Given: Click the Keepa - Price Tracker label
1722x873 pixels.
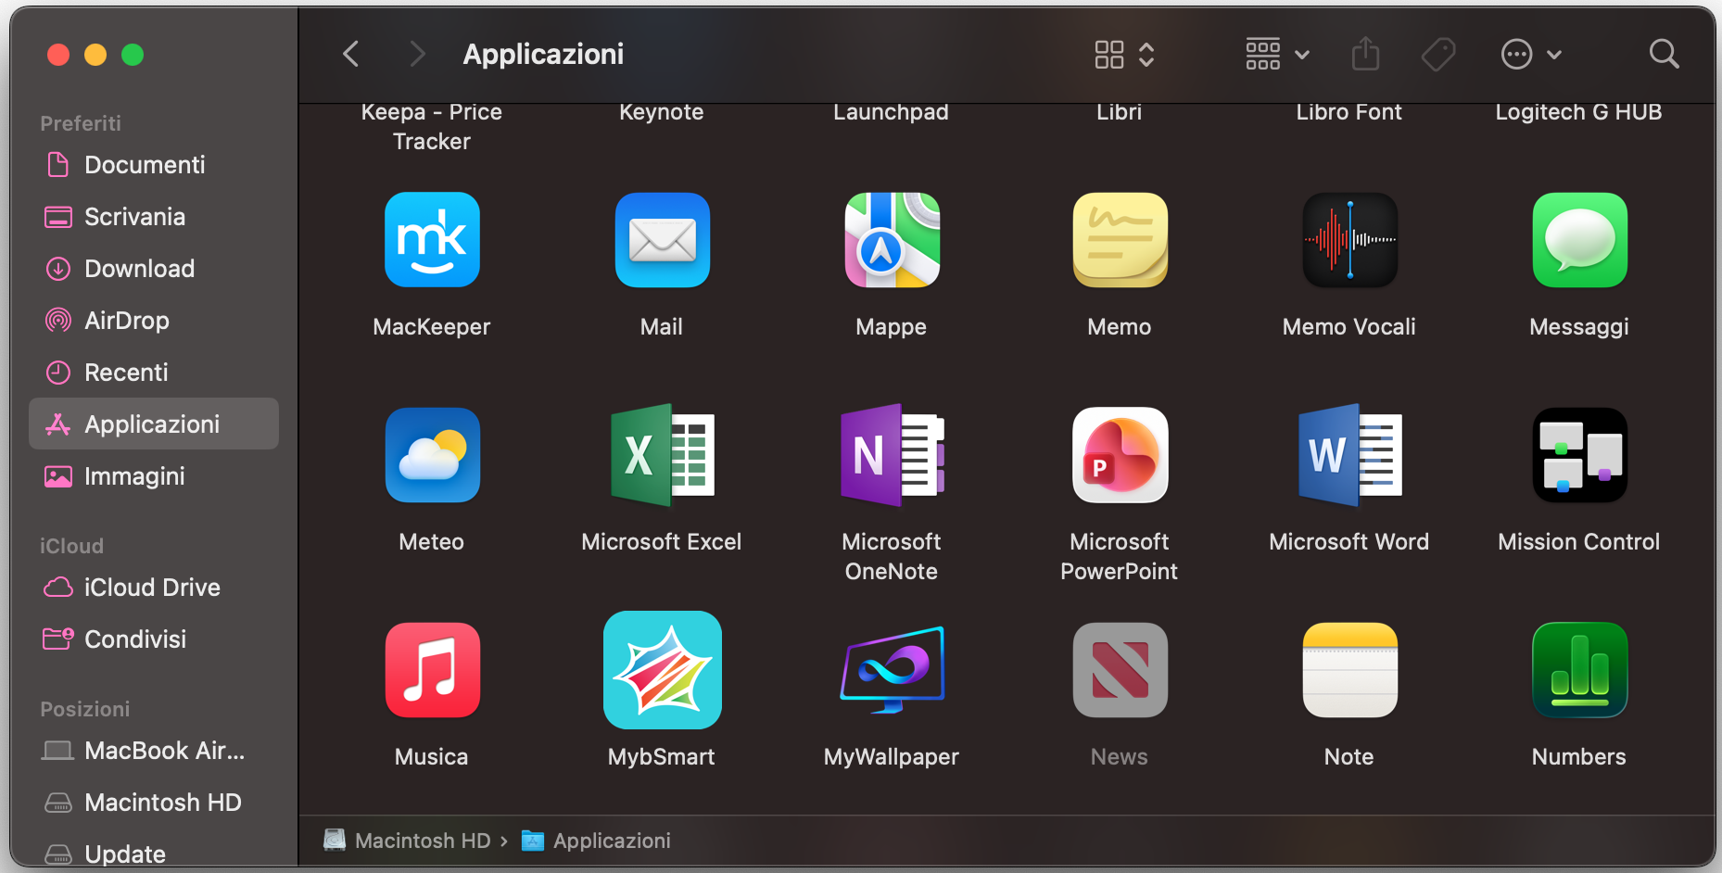Looking at the screenshot, I should click(432, 127).
